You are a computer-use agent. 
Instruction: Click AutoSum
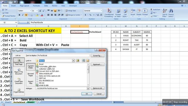pyautogui.click(x=156, y=9)
